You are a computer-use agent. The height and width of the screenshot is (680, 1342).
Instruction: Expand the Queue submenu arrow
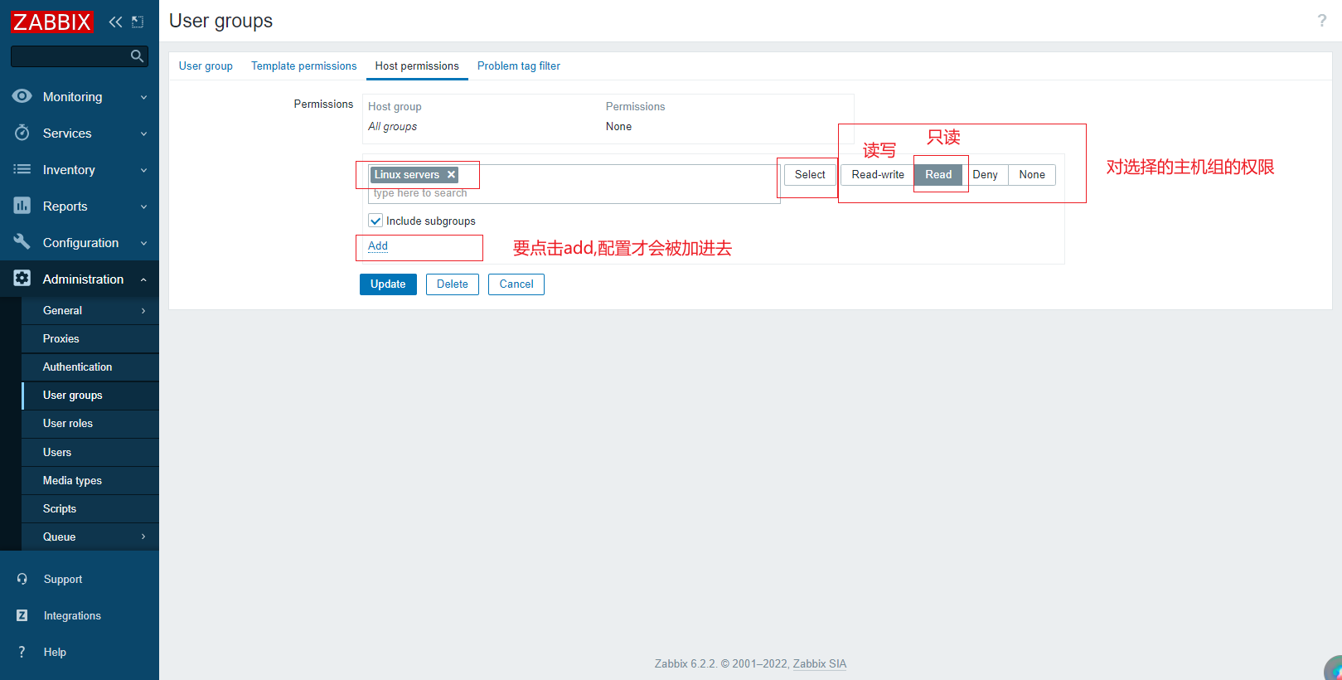(x=143, y=537)
